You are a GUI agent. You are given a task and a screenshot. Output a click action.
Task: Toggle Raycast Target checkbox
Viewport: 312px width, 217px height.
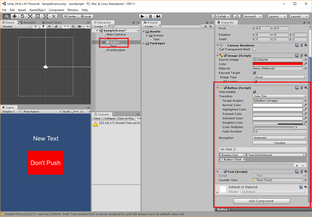(x=254, y=73)
